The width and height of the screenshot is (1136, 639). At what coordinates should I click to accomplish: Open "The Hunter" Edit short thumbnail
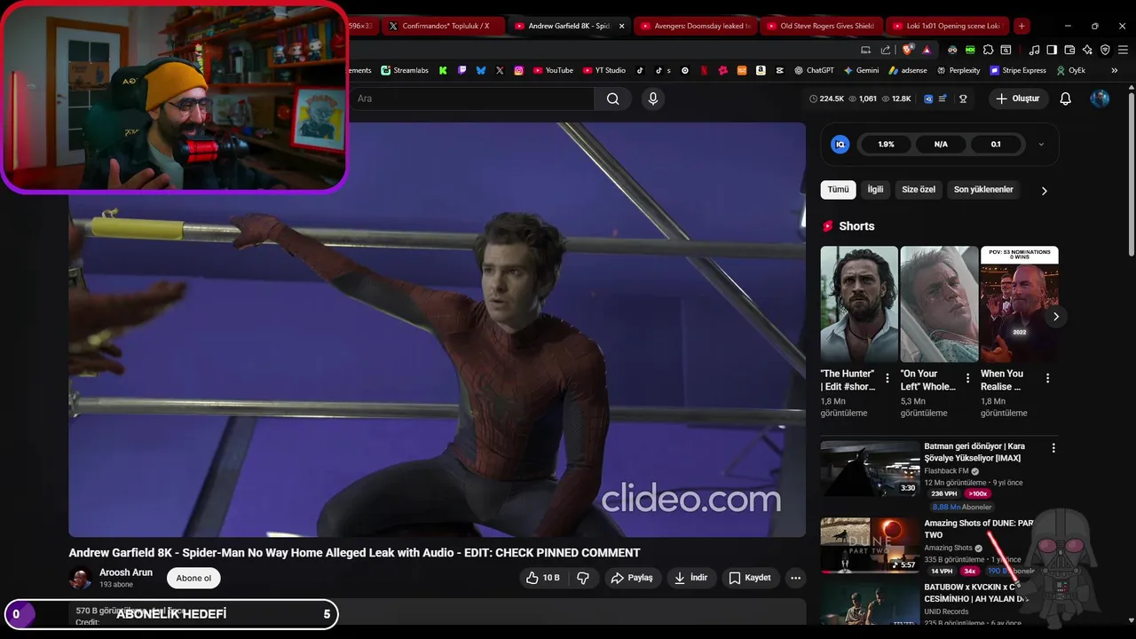coord(859,304)
